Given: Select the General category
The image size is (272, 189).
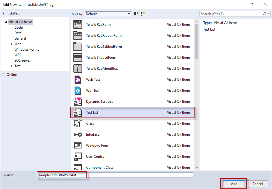Looking at the screenshot, I should (x=20, y=38).
